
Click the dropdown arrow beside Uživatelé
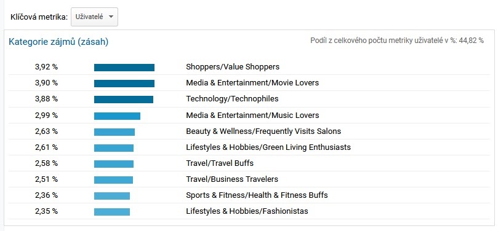point(111,17)
